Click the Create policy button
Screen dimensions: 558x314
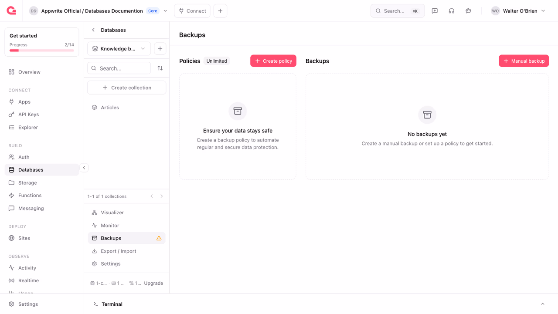(x=273, y=61)
